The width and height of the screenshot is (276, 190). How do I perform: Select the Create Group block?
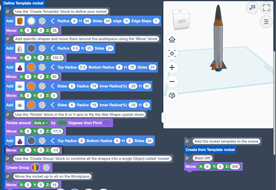17,168
